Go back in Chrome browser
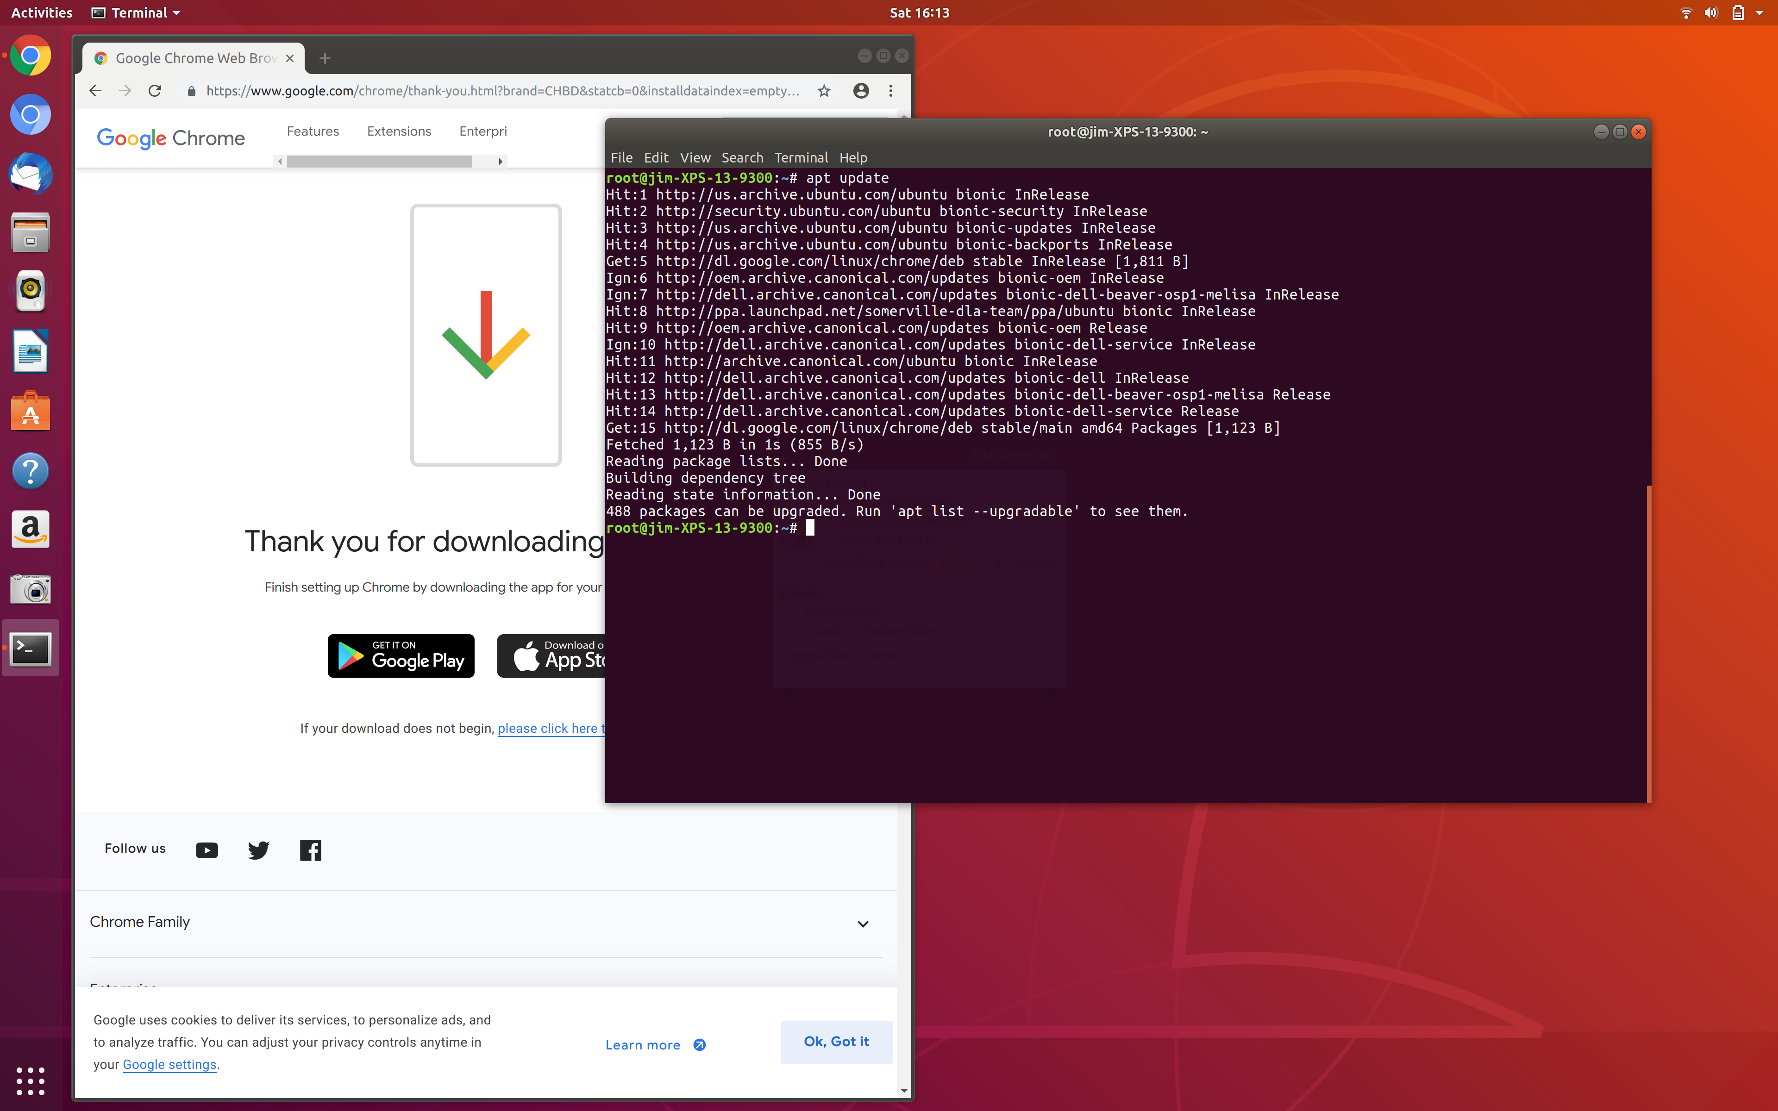 (x=95, y=90)
